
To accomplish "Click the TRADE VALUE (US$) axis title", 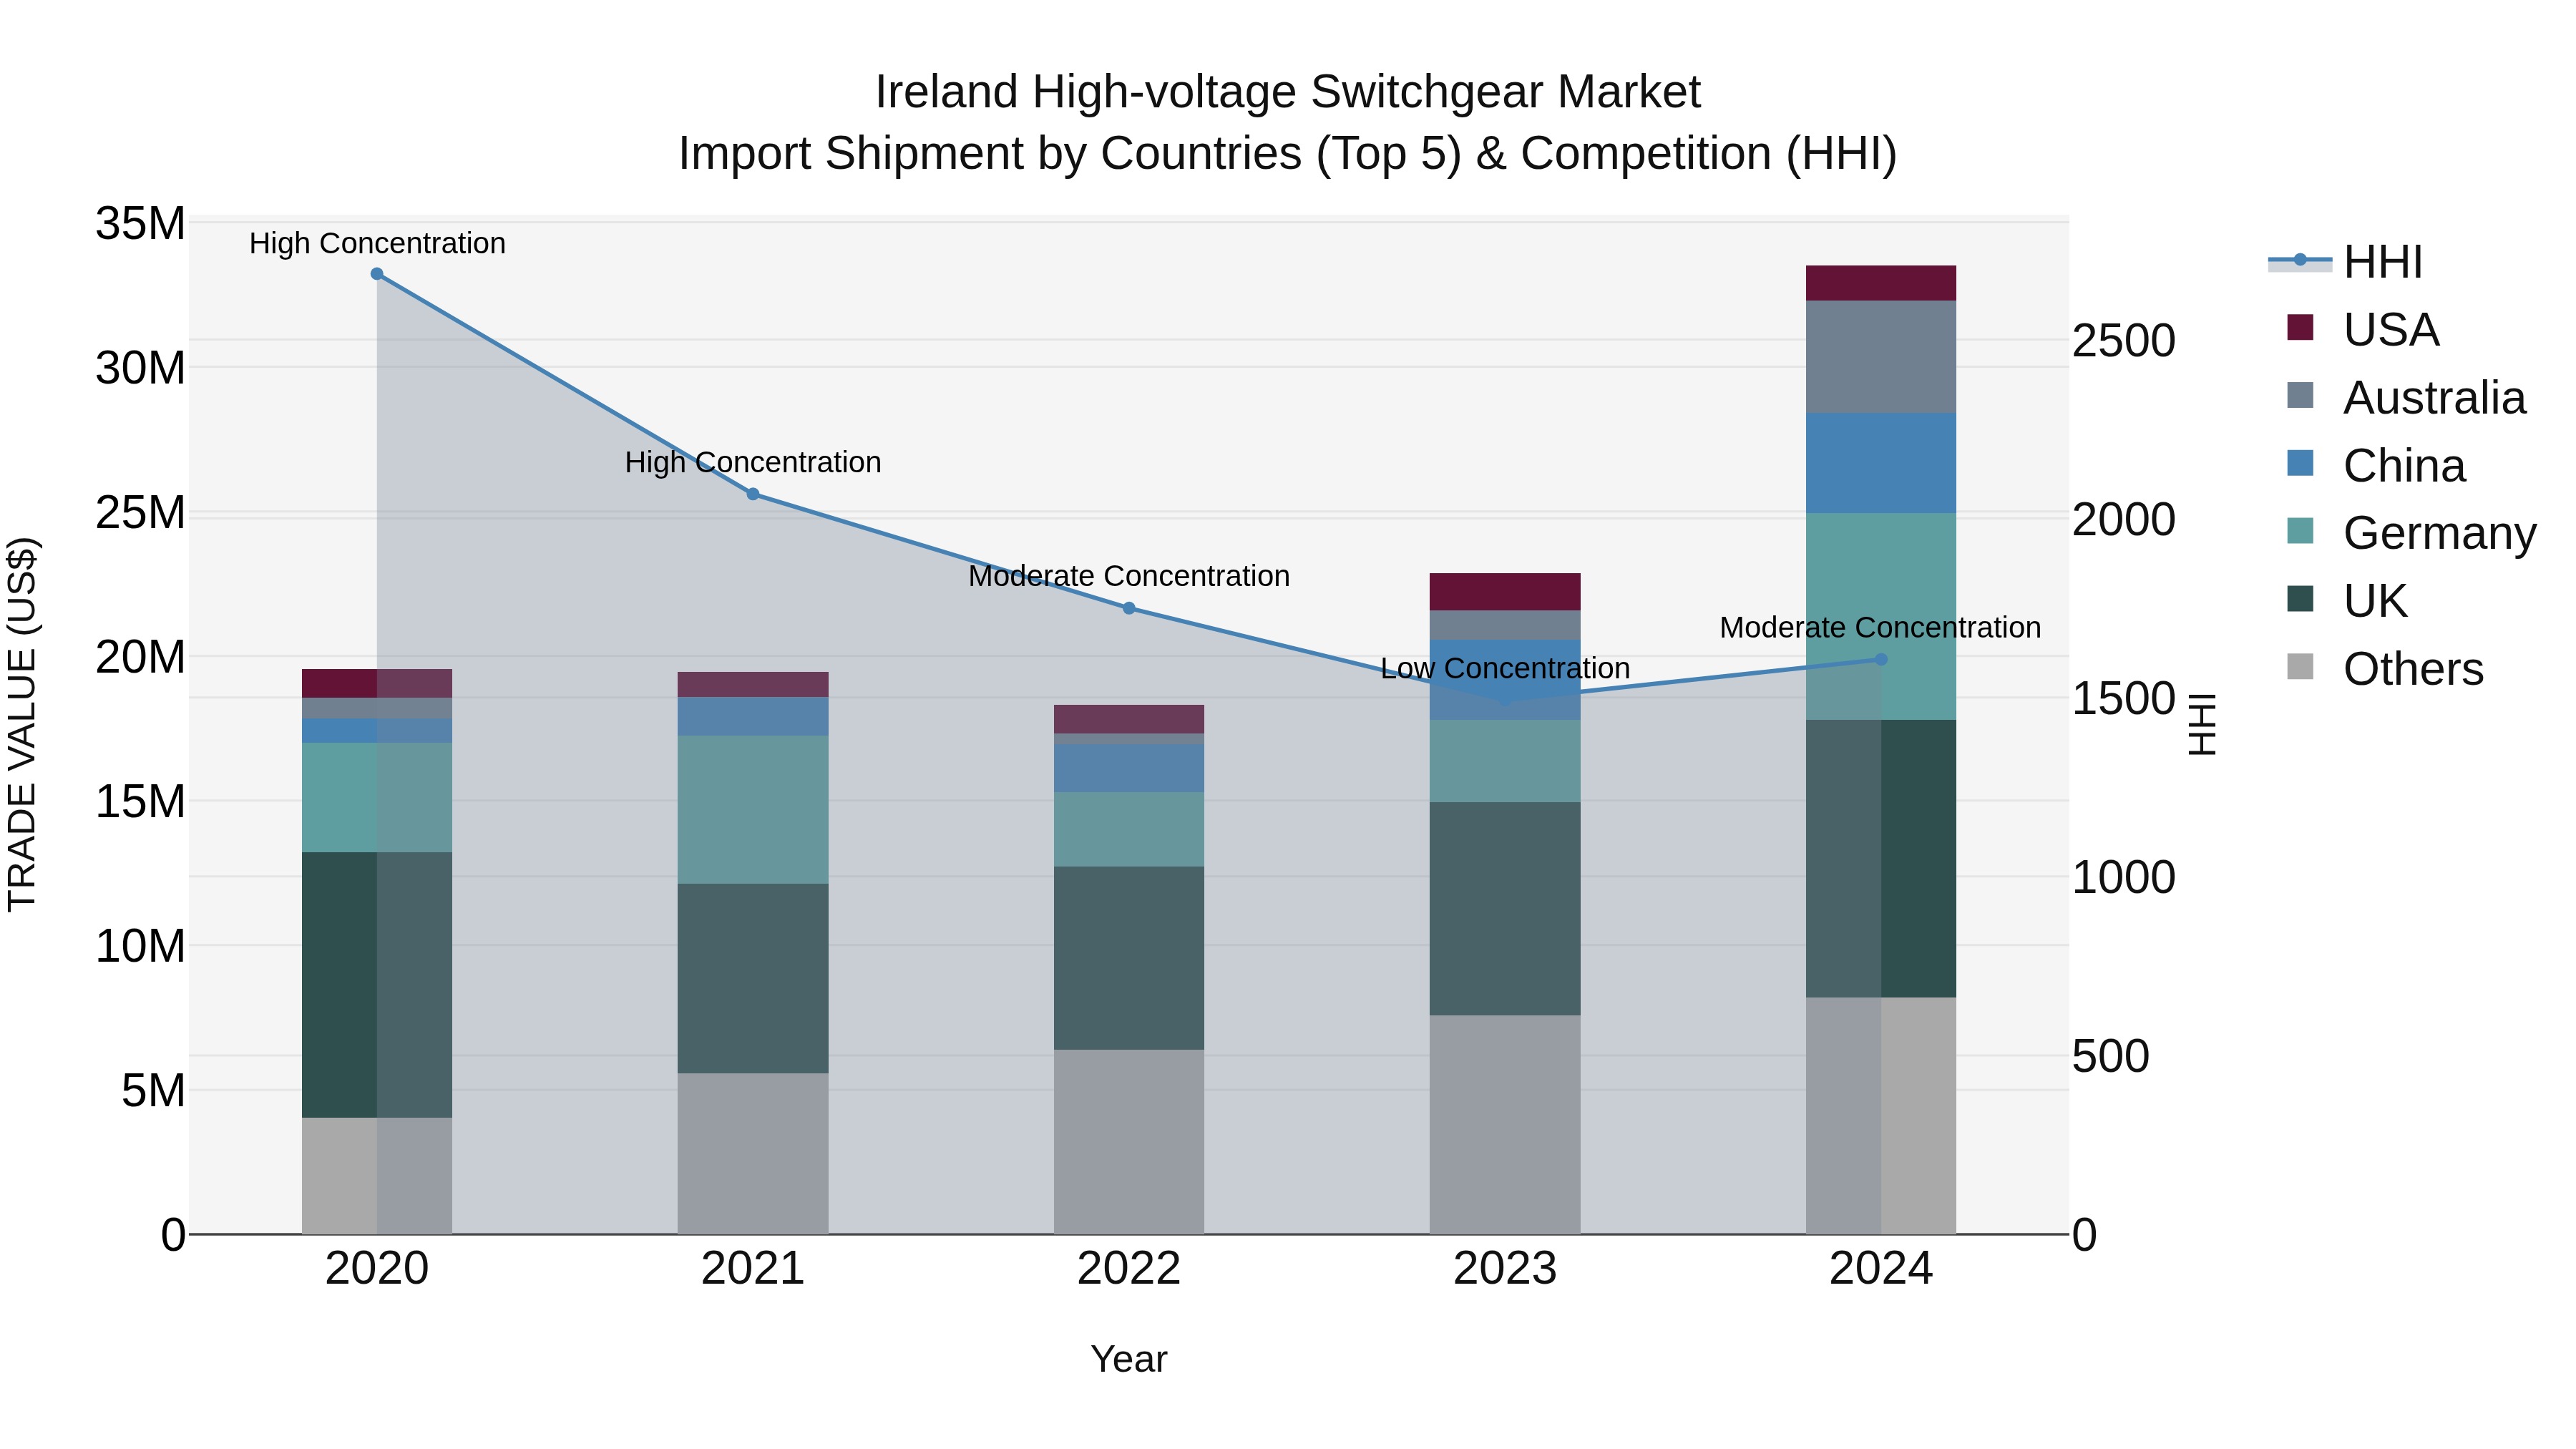I will point(23,725).
